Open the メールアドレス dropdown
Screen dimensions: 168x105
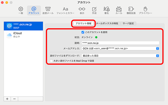120,48
